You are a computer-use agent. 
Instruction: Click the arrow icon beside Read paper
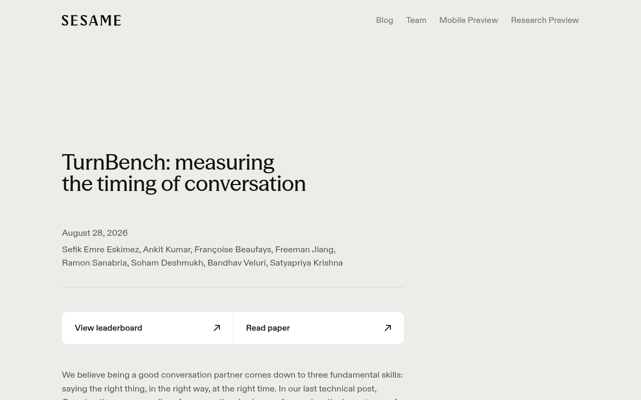pyautogui.click(x=388, y=328)
